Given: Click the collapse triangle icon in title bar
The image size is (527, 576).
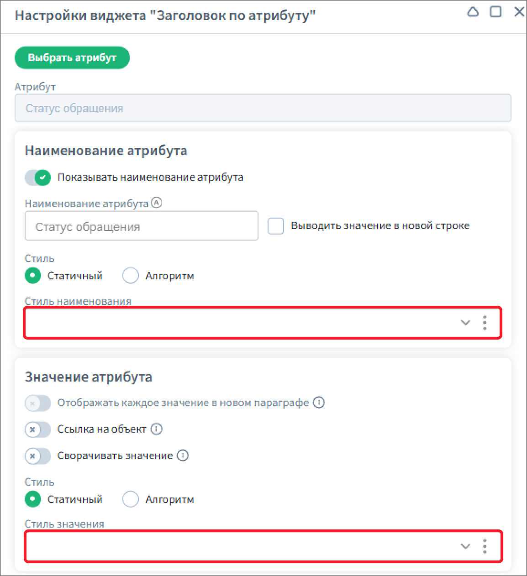Looking at the screenshot, I should (x=473, y=12).
